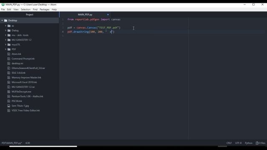Image resolution: width=267 pixels, height=150 pixels.
Task: Open Sem Título-1.jpg in the tree
Action: (x=20, y=106)
